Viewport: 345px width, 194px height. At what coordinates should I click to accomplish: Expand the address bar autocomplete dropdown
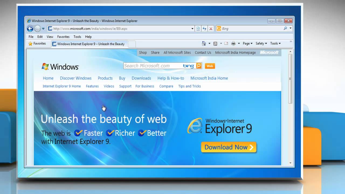point(192,29)
